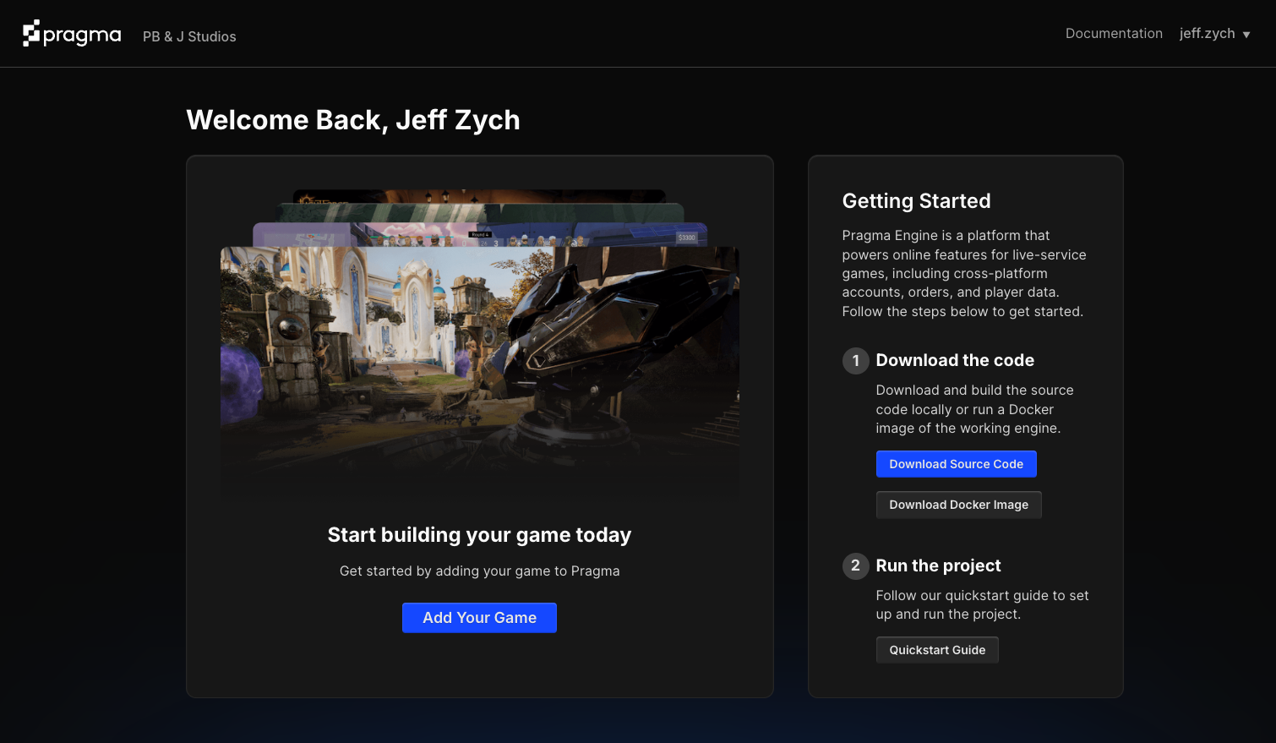
Task: Open the Quickstart Guide button
Action: pos(937,650)
